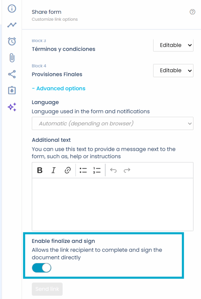The height and width of the screenshot is (299, 201).
Task: Open the sparkles AI assistant icon
Action: click(12, 107)
